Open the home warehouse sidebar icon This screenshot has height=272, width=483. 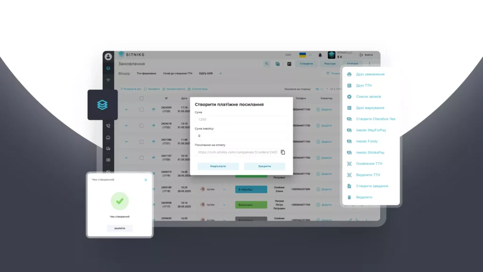pyautogui.click(x=108, y=137)
